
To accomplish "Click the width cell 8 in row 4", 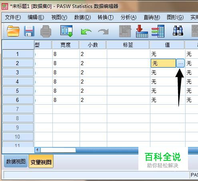I will pos(66,82).
